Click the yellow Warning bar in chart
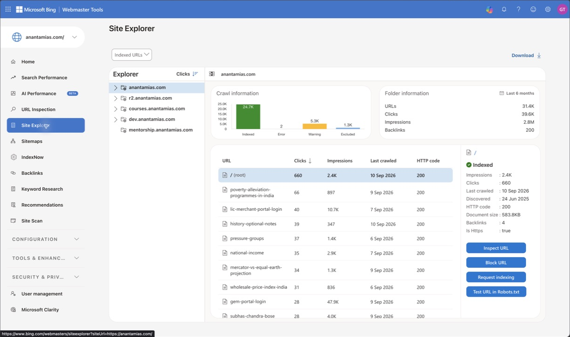Viewport: 570px width, 337px height. (315, 126)
